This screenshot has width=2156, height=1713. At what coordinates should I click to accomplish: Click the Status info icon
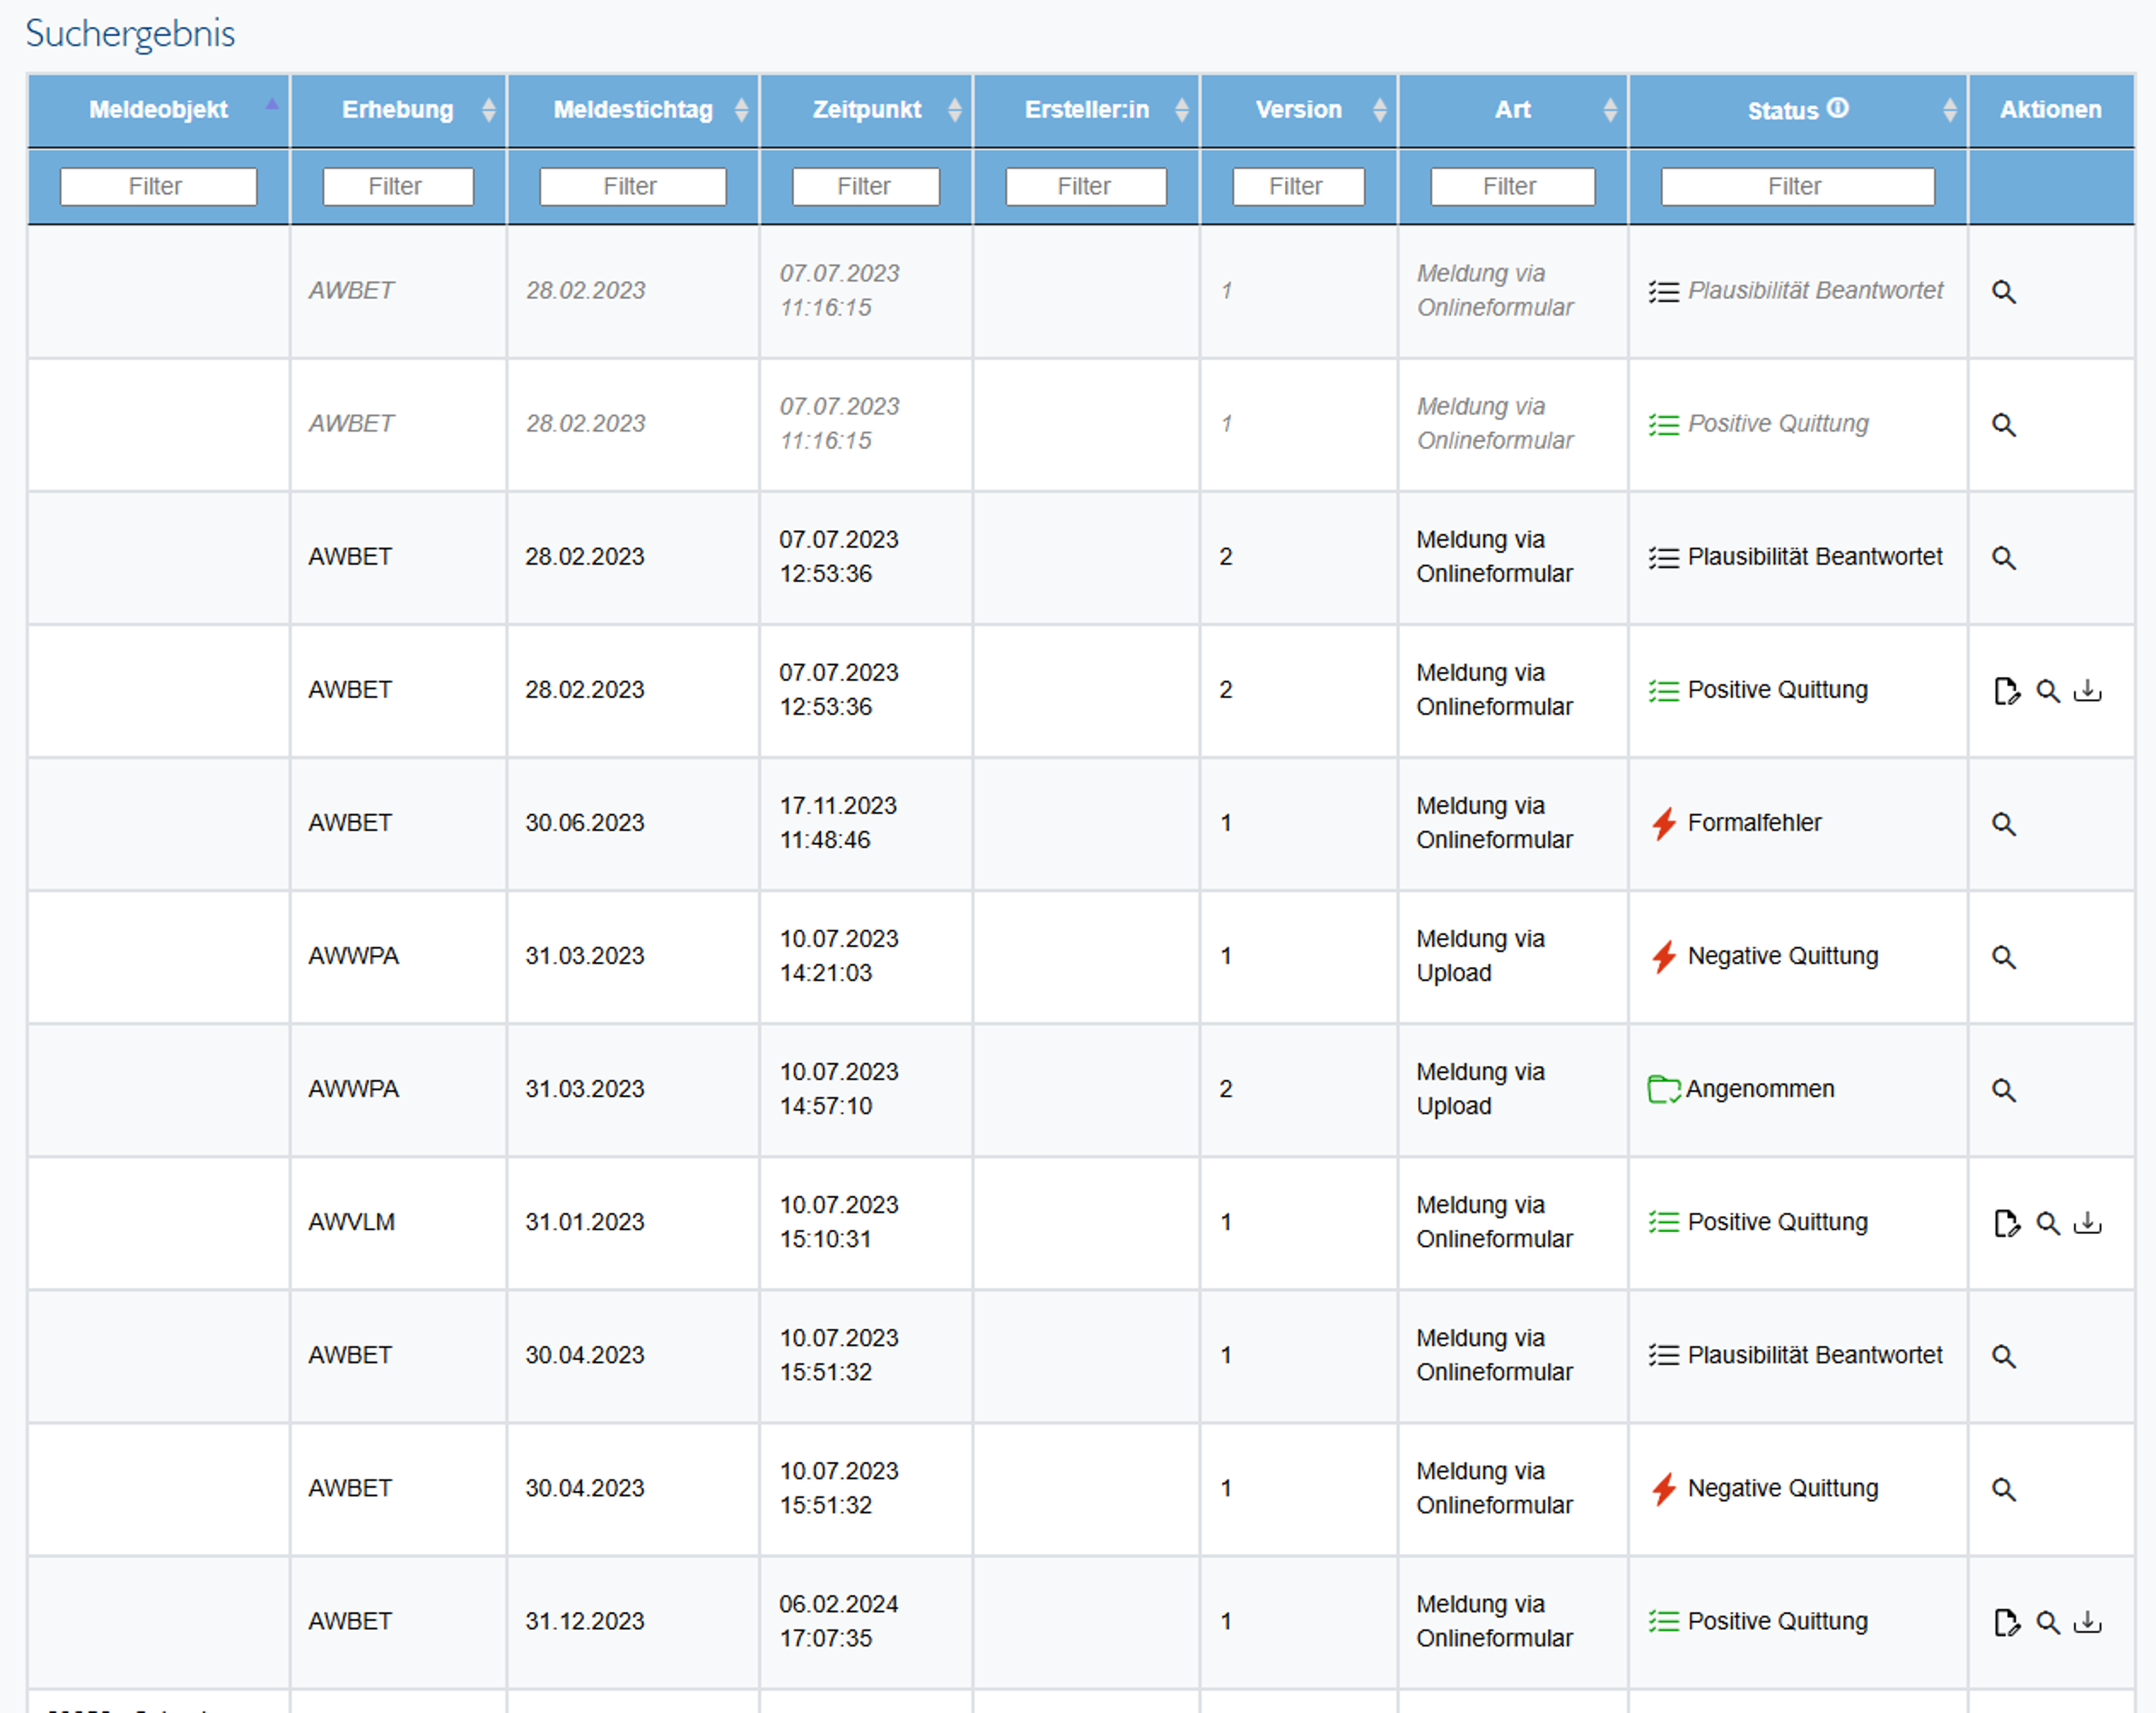(x=1838, y=108)
